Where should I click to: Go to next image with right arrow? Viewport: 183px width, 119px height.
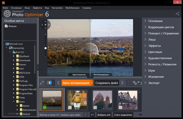click(x=122, y=83)
